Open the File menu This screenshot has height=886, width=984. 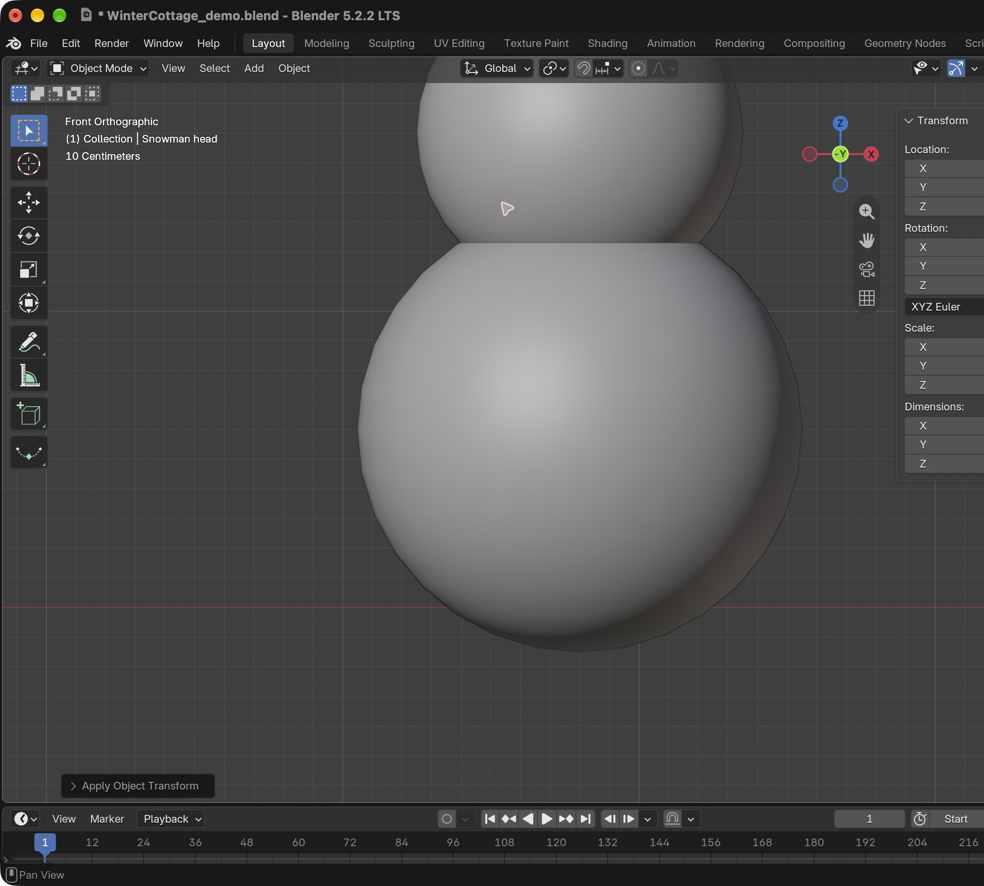pos(38,43)
